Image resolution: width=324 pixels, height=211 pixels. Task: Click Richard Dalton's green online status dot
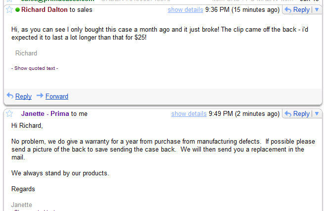(18, 10)
